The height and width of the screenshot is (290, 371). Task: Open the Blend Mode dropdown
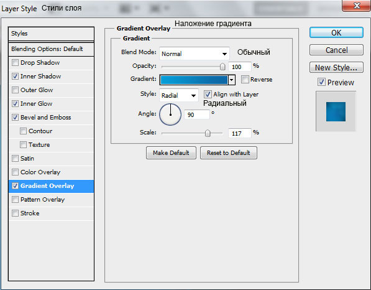coord(195,54)
